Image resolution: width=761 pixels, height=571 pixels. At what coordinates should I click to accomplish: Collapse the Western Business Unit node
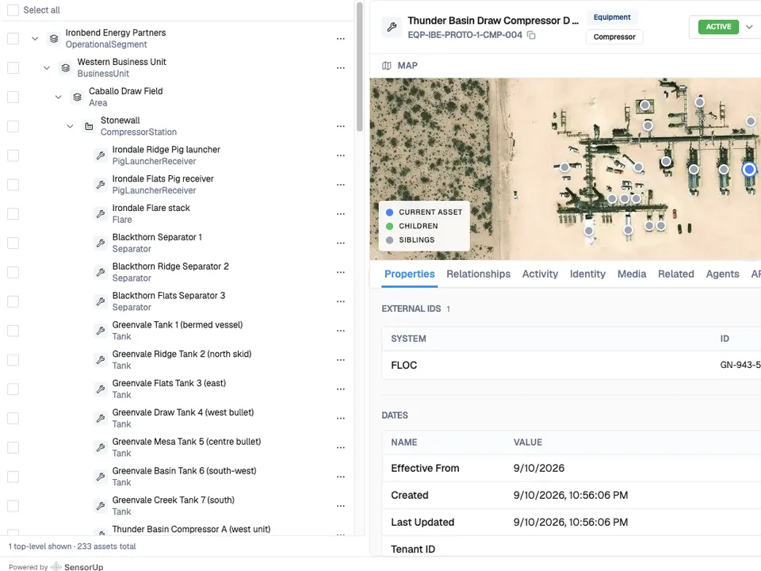[47, 67]
